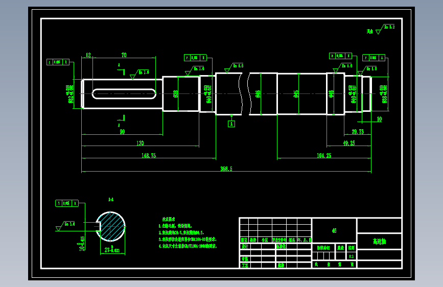
Task: Select the 工艺 cell in the title block
Action: pos(245,265)
